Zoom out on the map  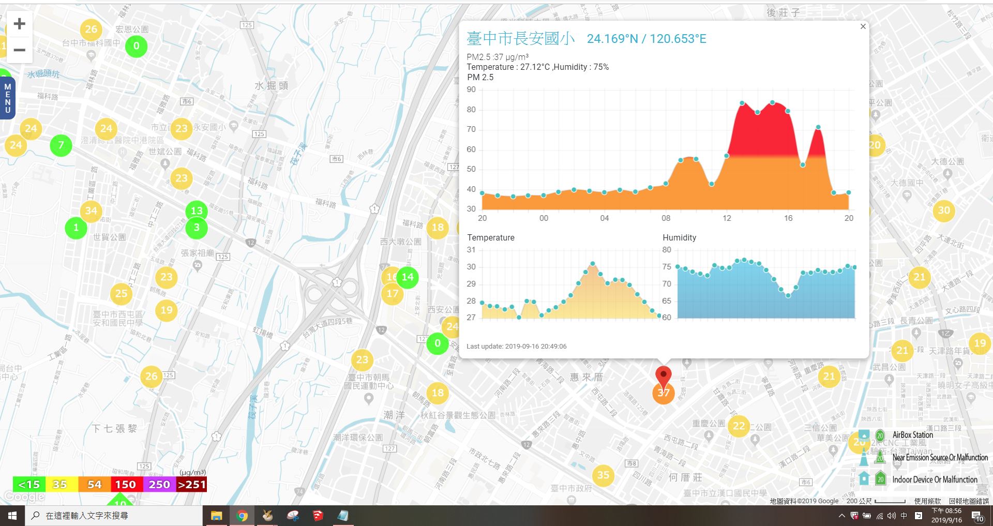click(19, 50)
